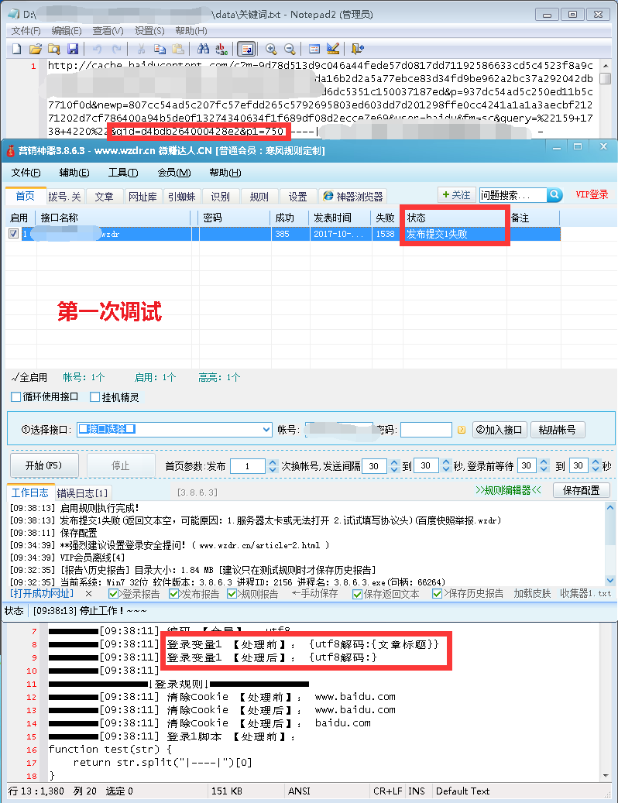The image size is (618, 803).
Task: Click the blue search magnifier button
Action: 554,195
